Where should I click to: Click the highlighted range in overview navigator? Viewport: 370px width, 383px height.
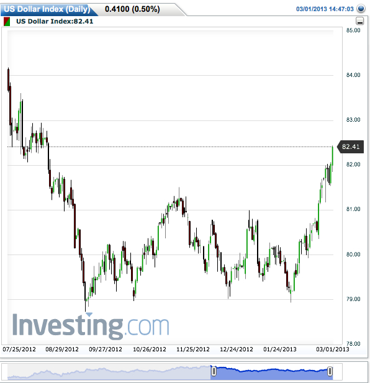click(271, 372)
